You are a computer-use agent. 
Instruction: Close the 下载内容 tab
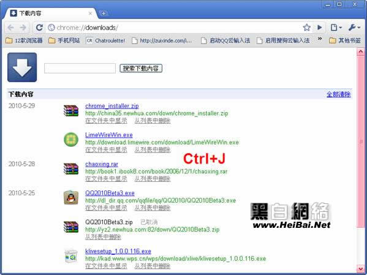[x=90, y=13]
